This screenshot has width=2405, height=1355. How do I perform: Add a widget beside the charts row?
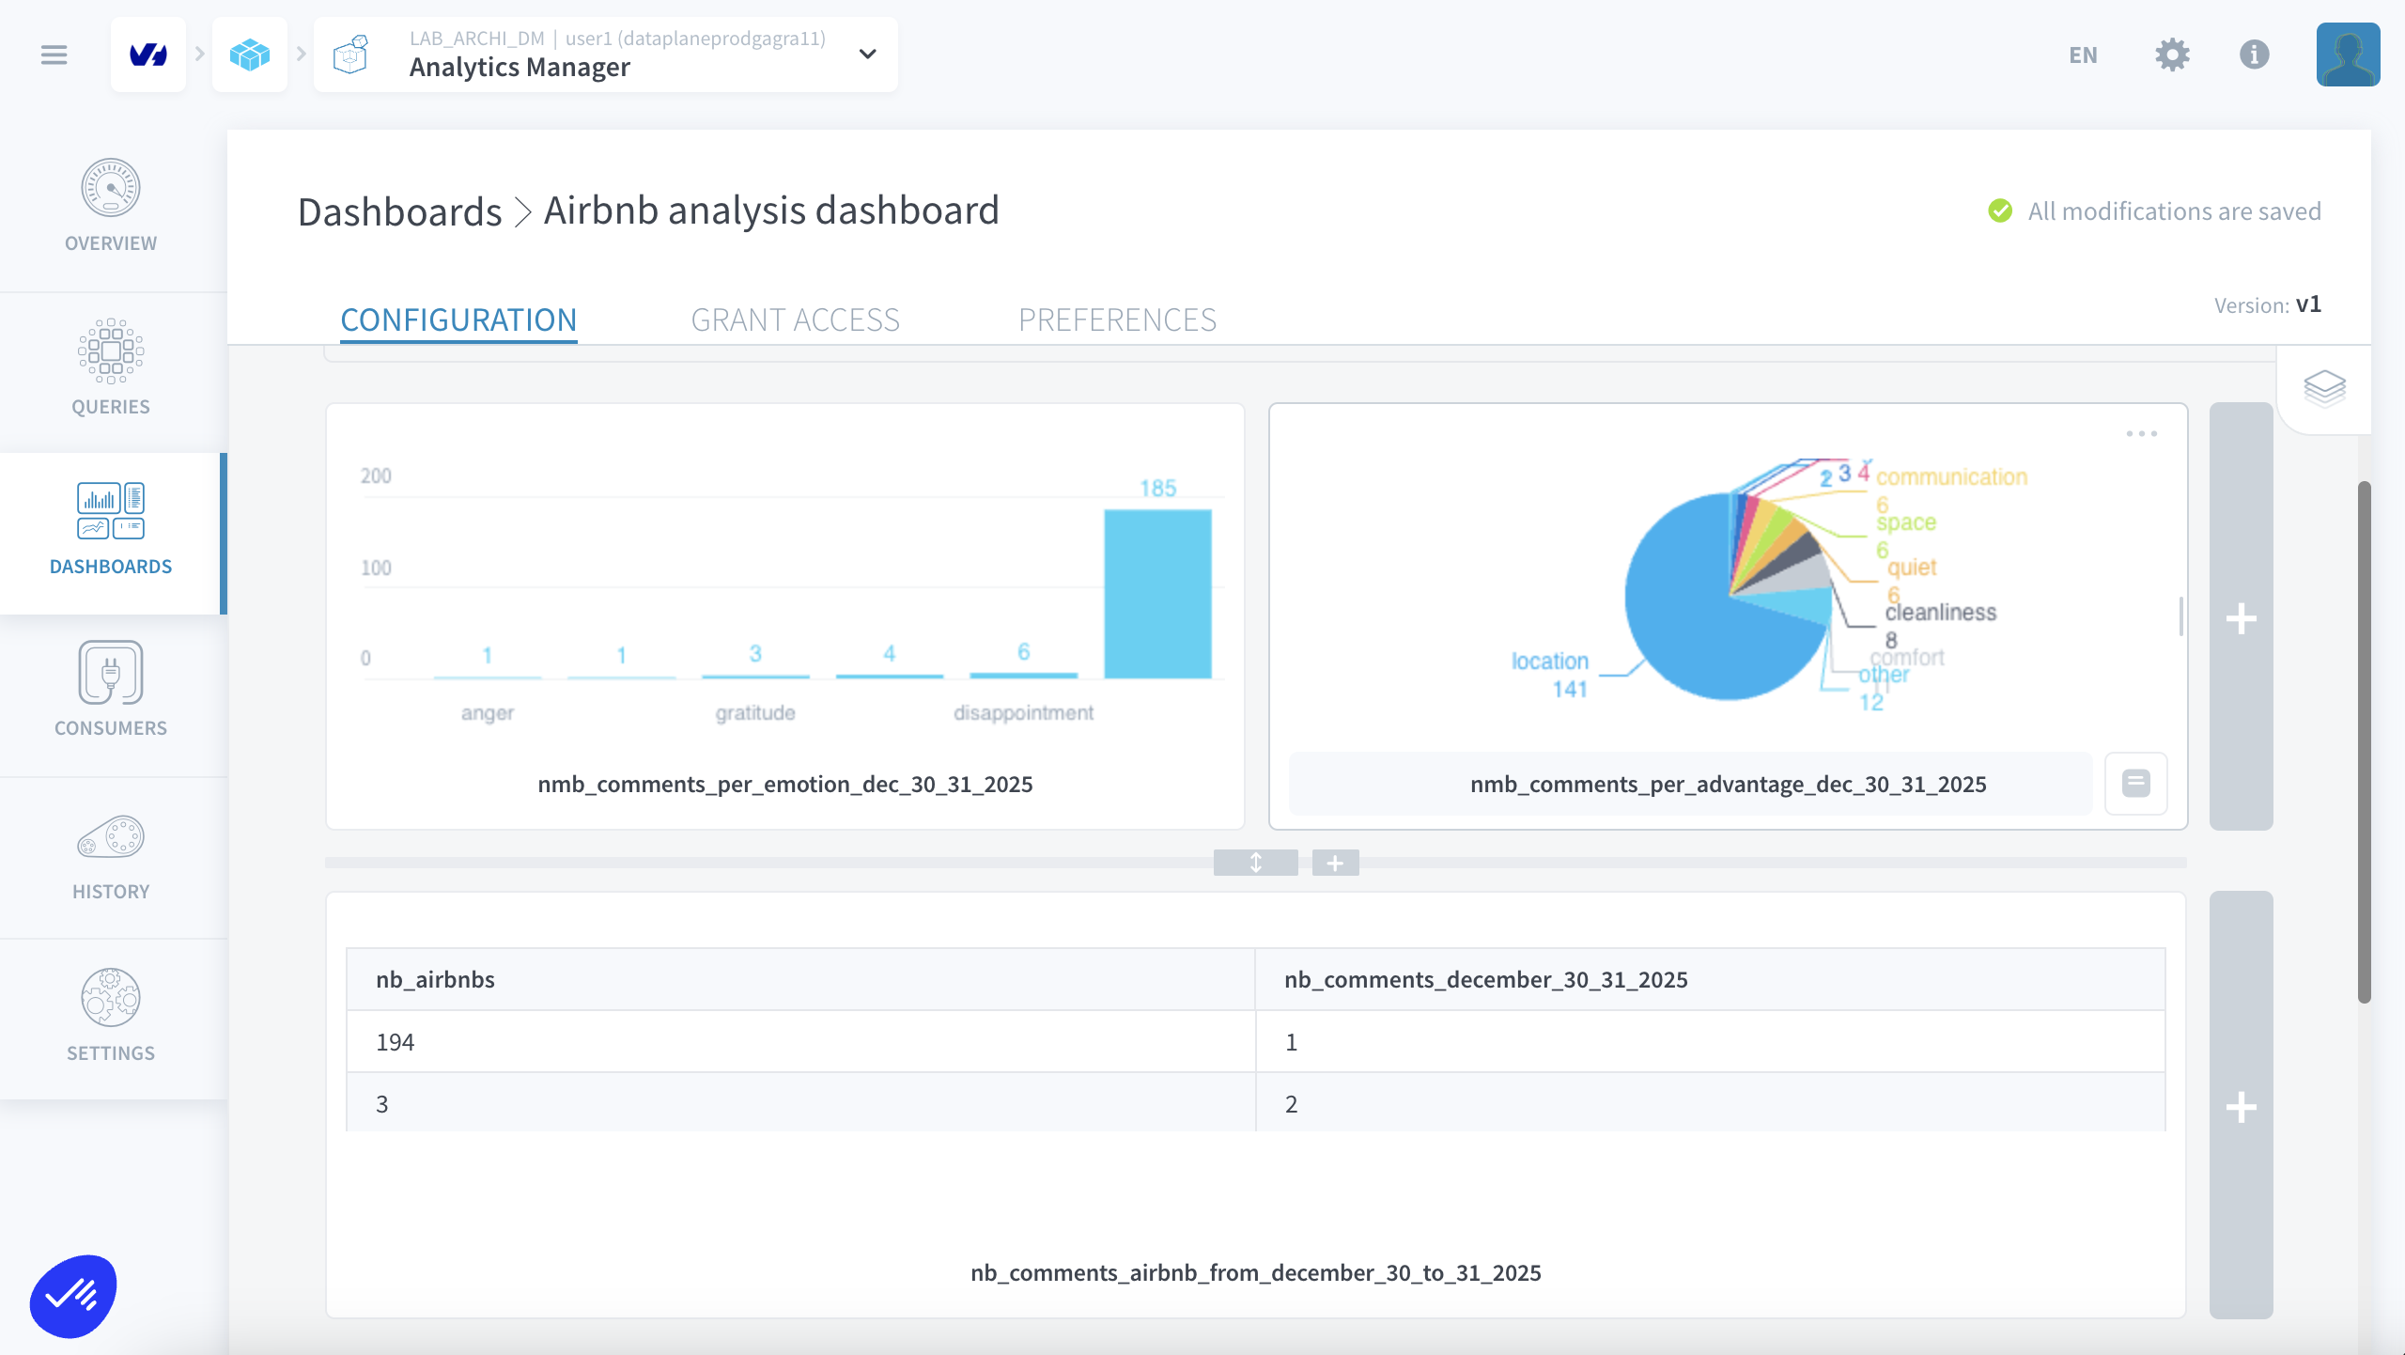[2241, 617]
